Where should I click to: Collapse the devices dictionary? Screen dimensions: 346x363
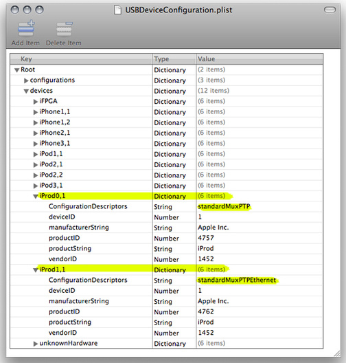pos(26,91)
